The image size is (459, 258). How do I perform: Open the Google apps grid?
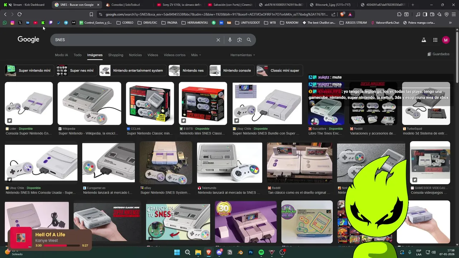click(x=435, y=40)
